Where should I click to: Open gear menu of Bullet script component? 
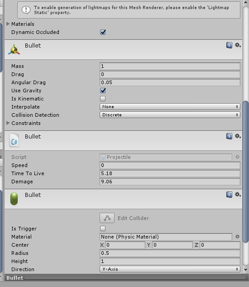[x=238, y=136]
